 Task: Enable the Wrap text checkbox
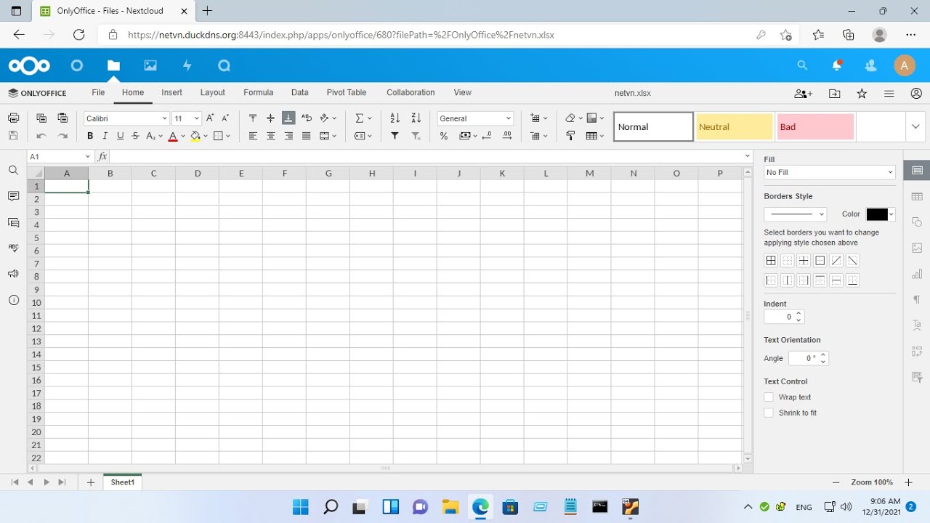pyautogui.click(x=769, y=397)
